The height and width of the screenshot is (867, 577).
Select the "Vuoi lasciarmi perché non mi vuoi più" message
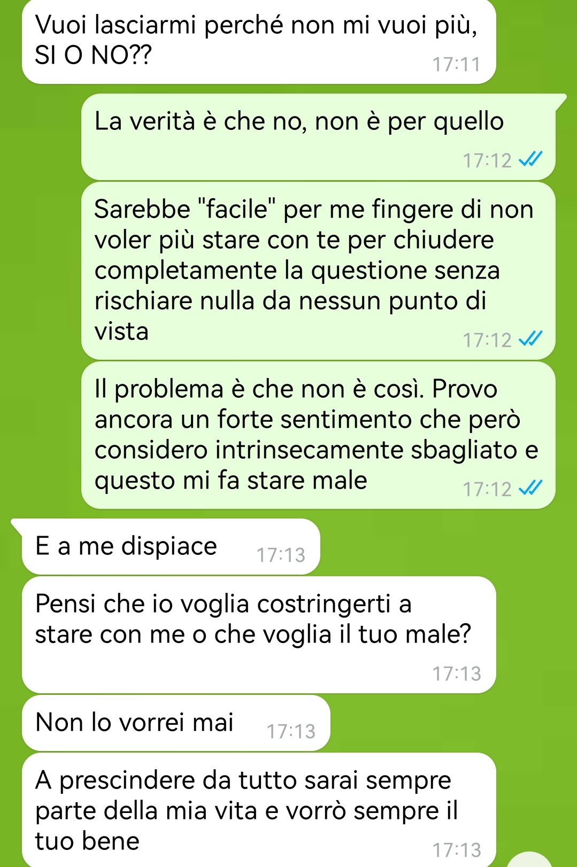[259, 42]
